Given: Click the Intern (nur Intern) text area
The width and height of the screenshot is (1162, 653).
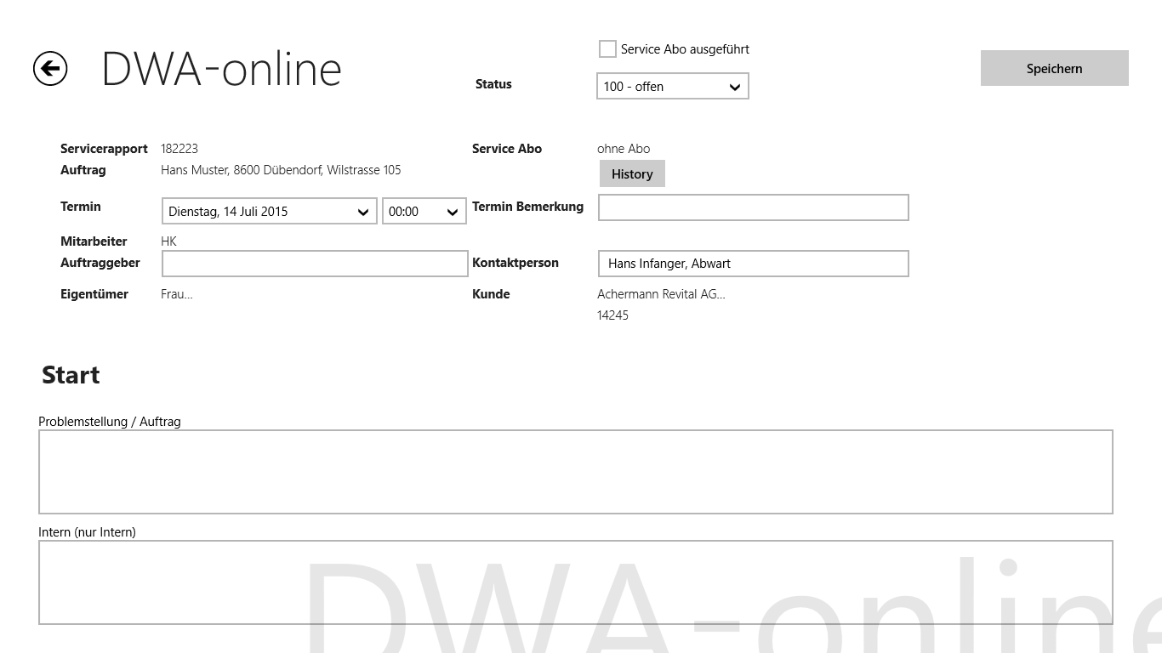Looking at the screenshot, I should pos(576,582).
